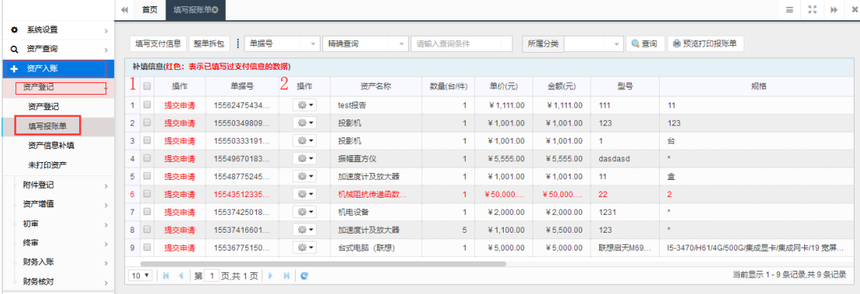The width and height of the screenshot is (860, 294).
Task: Sort by the 金额(元) column header
Action: coord(561,86)
